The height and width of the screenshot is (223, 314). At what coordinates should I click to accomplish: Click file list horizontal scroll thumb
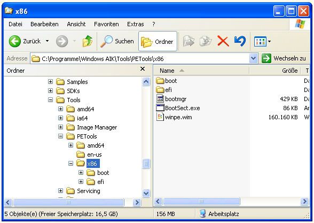[201, 201]
